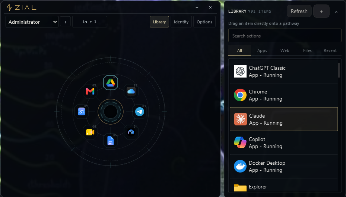Click the Docker Desktop whale icon
Screen dimensions: 346x197
[240, 166]
